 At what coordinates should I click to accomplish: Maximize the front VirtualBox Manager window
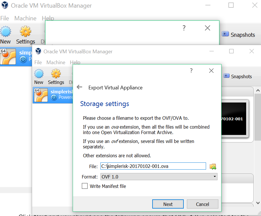coord(231,51)
